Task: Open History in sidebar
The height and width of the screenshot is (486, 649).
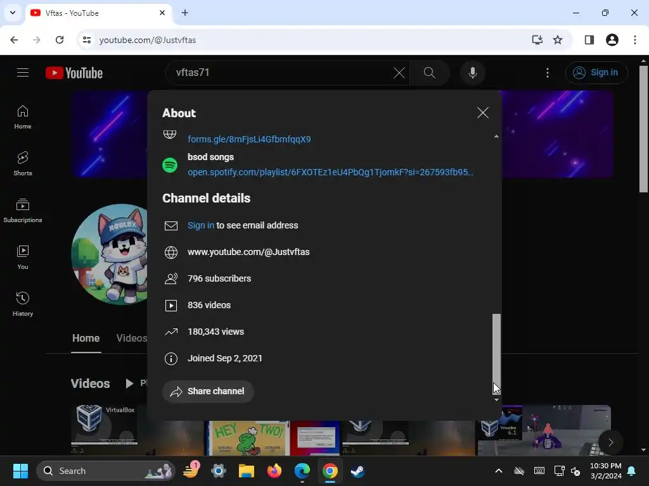Action: point(23,304)
